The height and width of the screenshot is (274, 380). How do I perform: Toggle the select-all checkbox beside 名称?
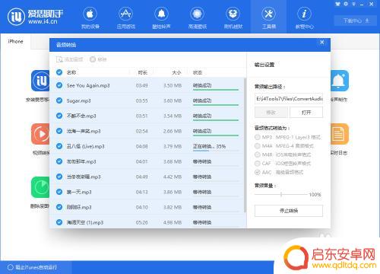click(59, 72)
